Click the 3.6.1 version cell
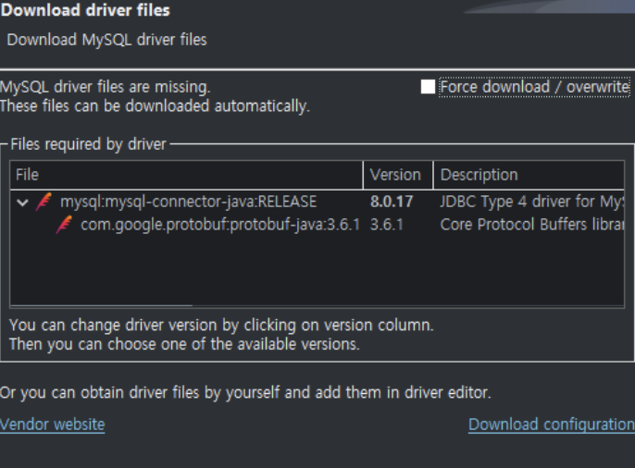 [387, 225]
